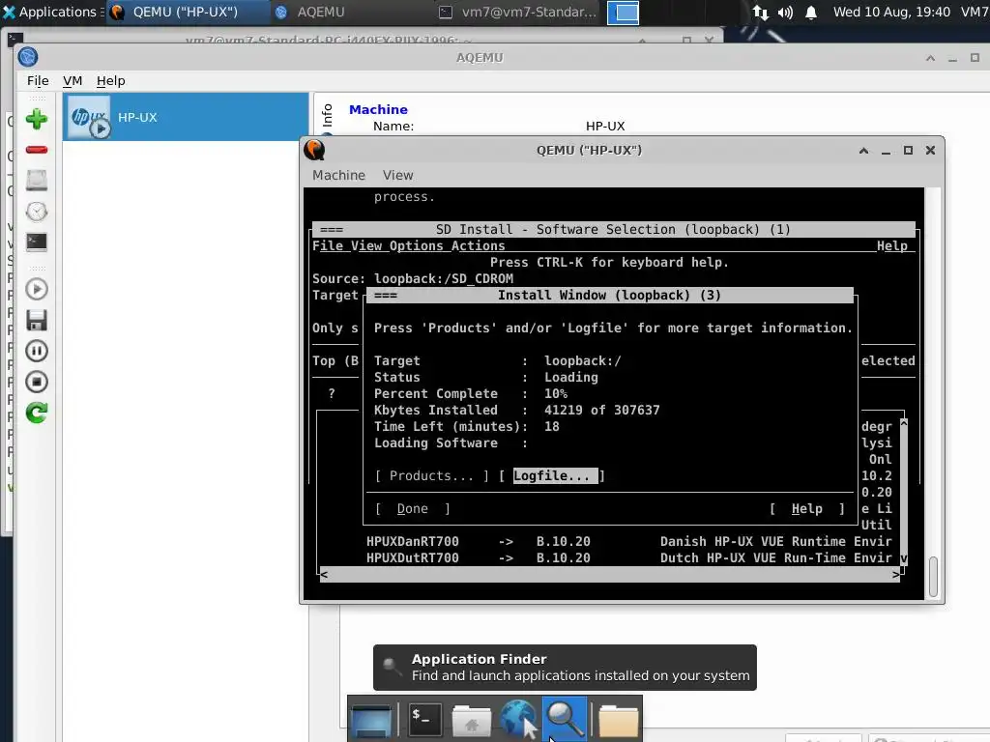Click Done in the Install Window
The width and height of the screenshot is (990, 742).
click(412, 508)
